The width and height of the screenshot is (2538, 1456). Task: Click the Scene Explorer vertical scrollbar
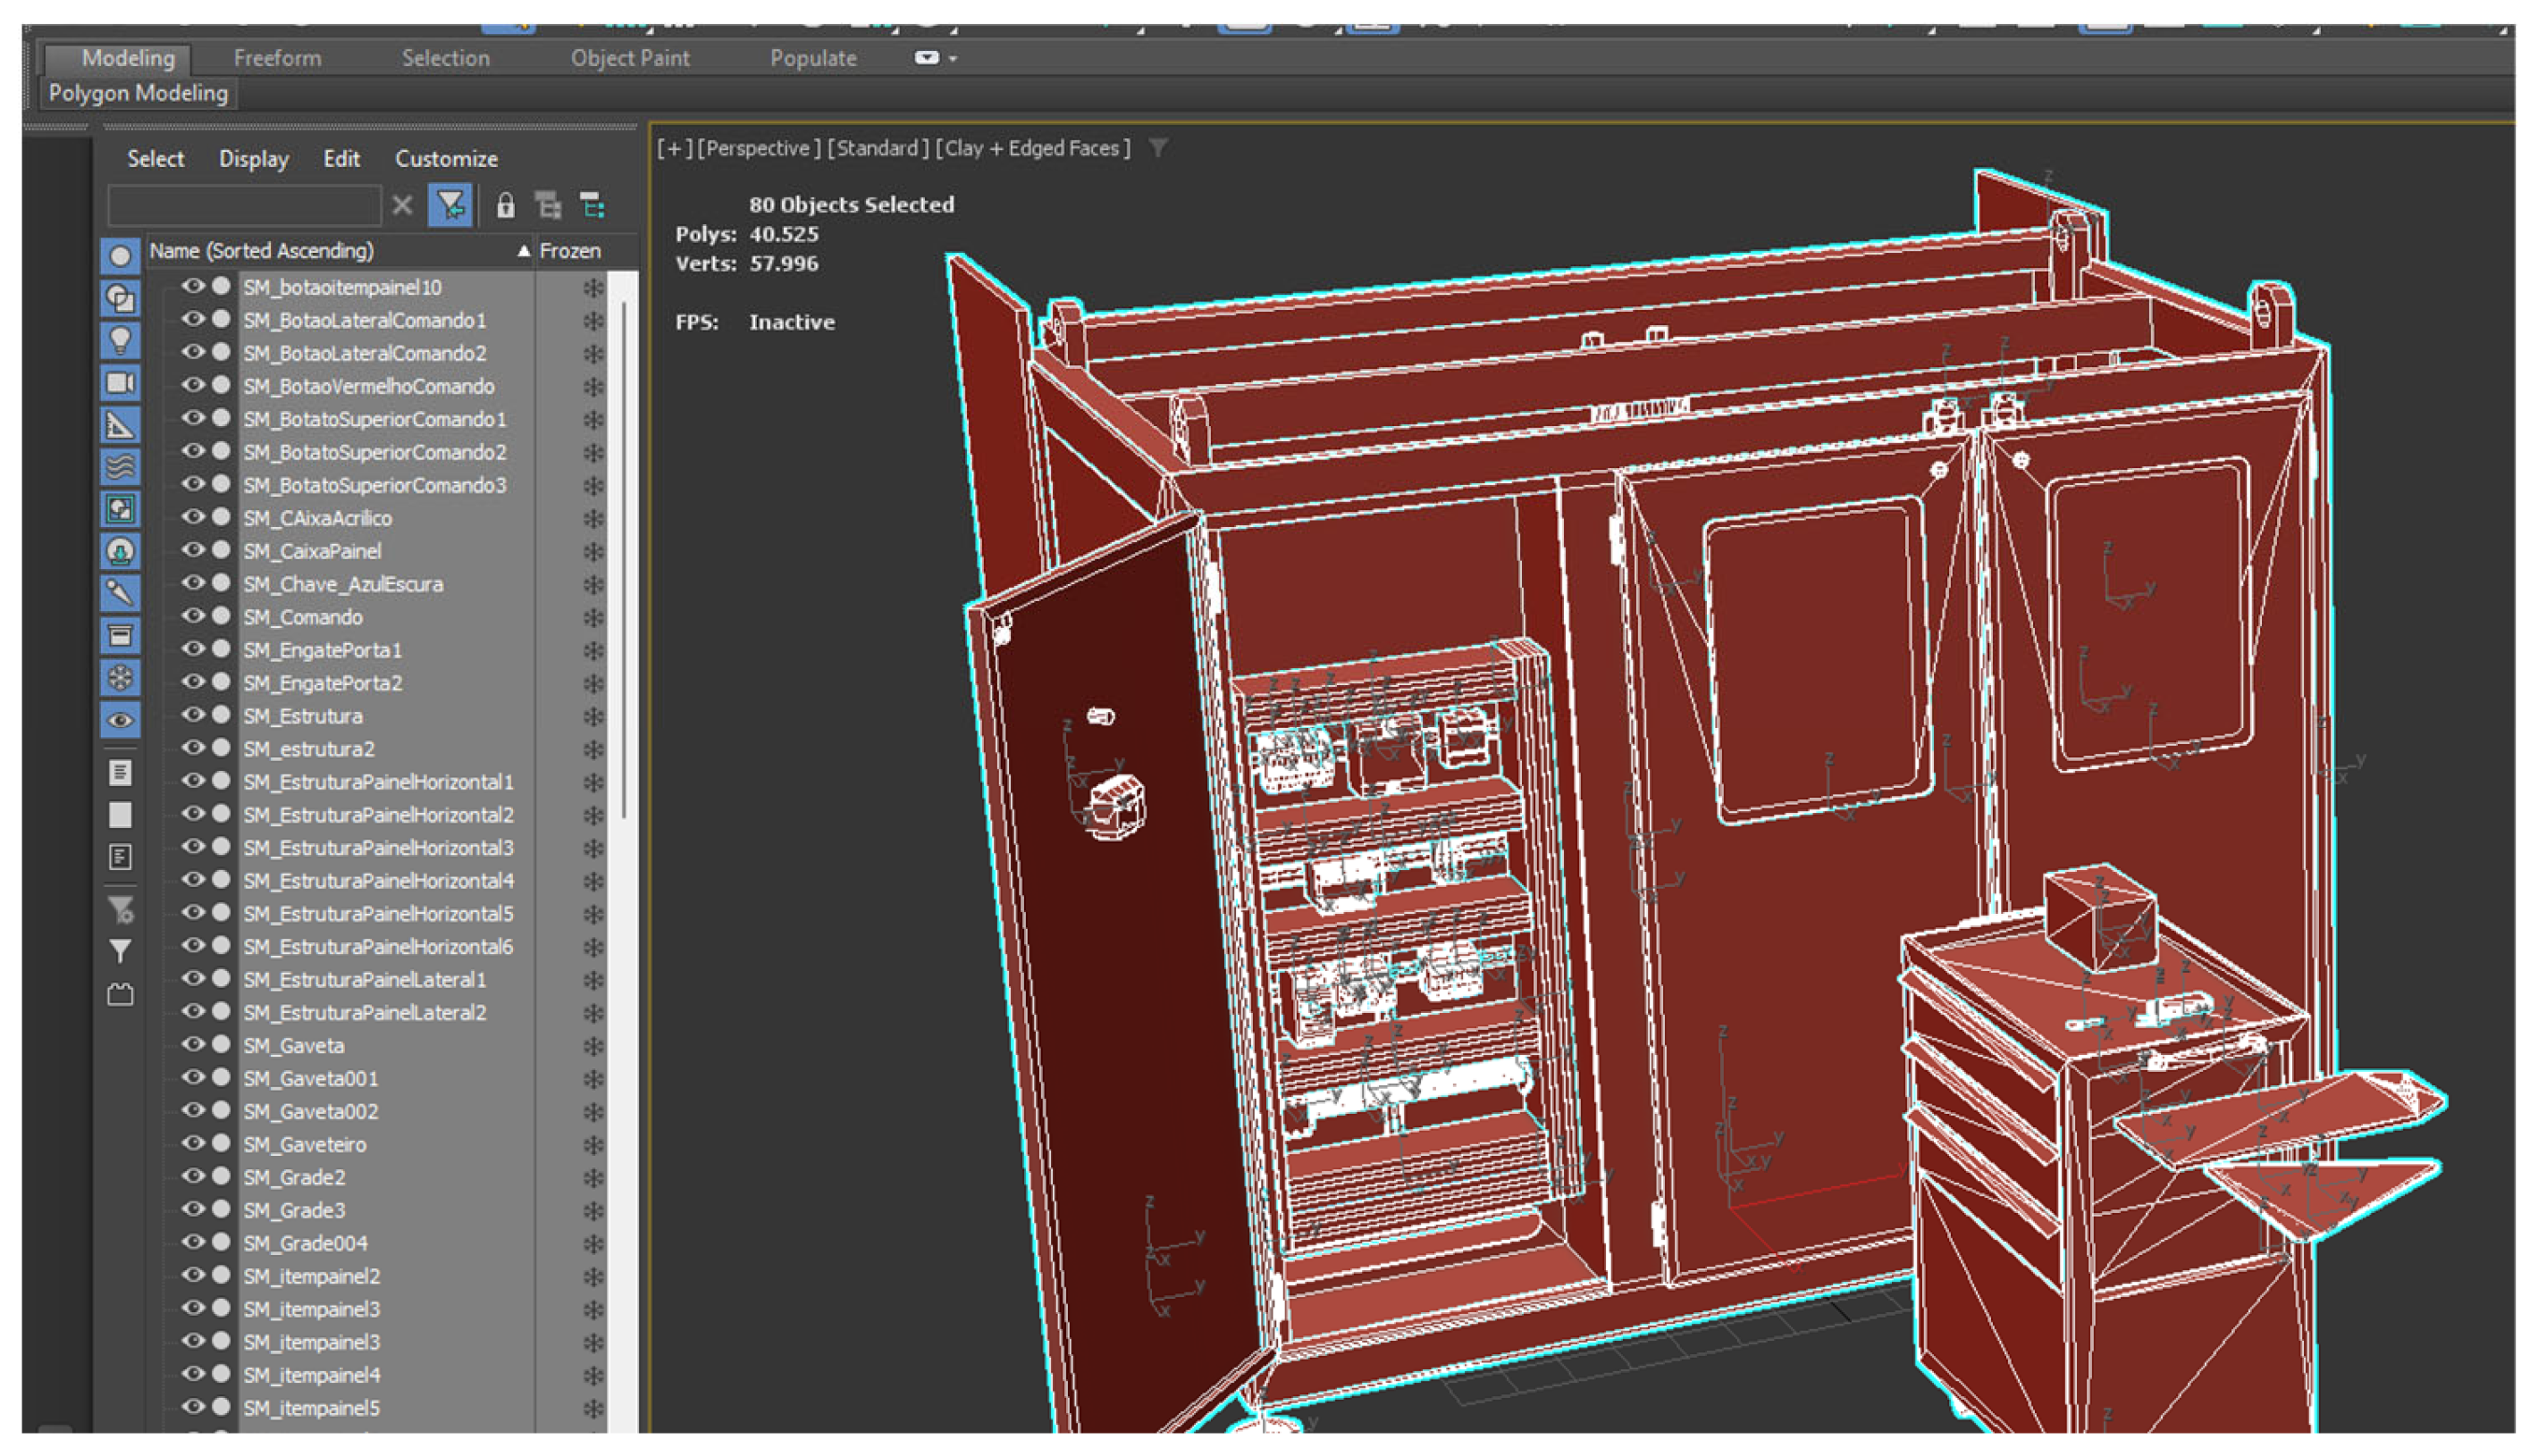coord(625,560)
